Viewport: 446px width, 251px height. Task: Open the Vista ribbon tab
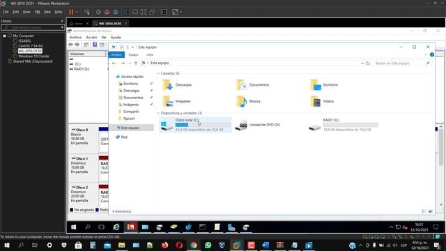click(150, 54)
